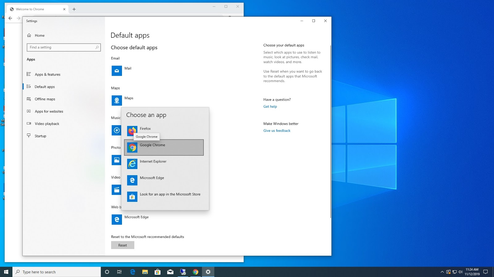Open the remote desktop monitor taskbar app

point(183,272)
